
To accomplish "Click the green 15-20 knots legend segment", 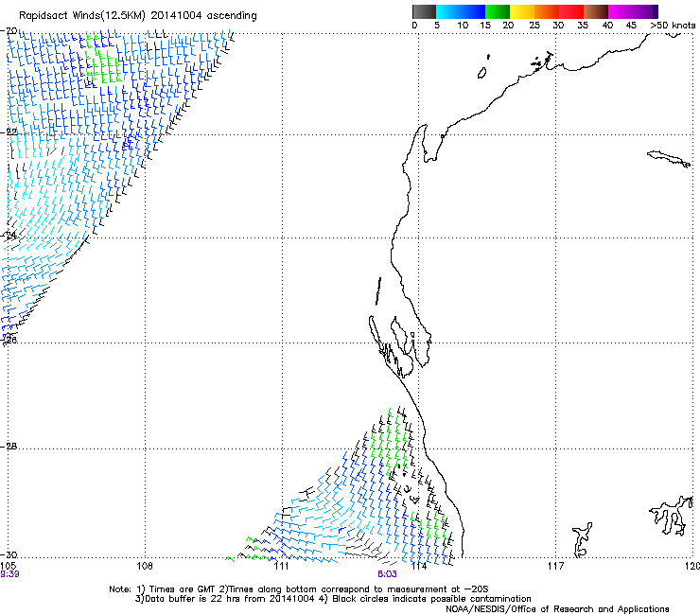I will pyautogui.click(x=498, y=11).
